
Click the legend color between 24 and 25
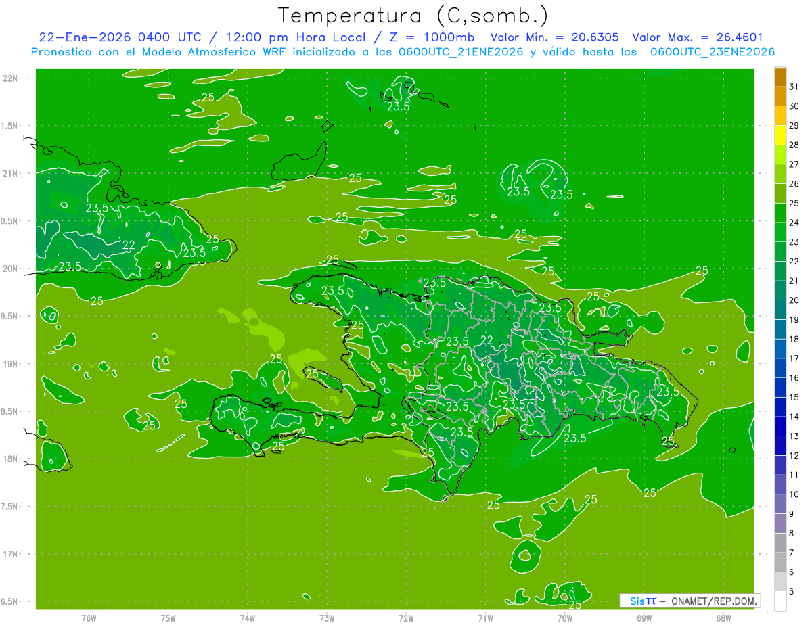tap(780, 213)
